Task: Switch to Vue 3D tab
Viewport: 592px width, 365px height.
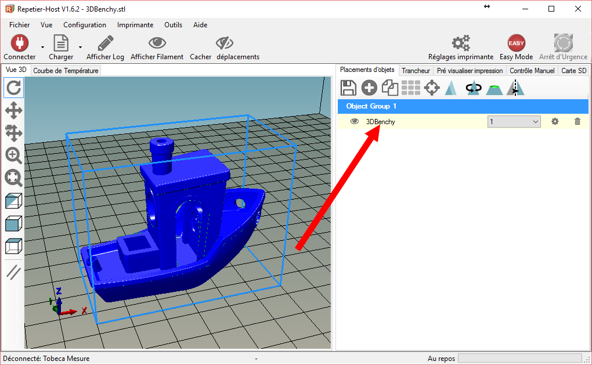Action: pos(16,70)
